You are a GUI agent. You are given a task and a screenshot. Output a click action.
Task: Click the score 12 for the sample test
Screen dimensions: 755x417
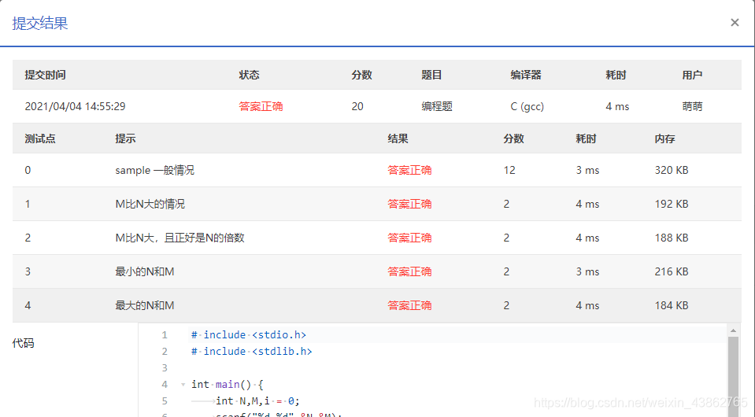[x=509, y=170]
